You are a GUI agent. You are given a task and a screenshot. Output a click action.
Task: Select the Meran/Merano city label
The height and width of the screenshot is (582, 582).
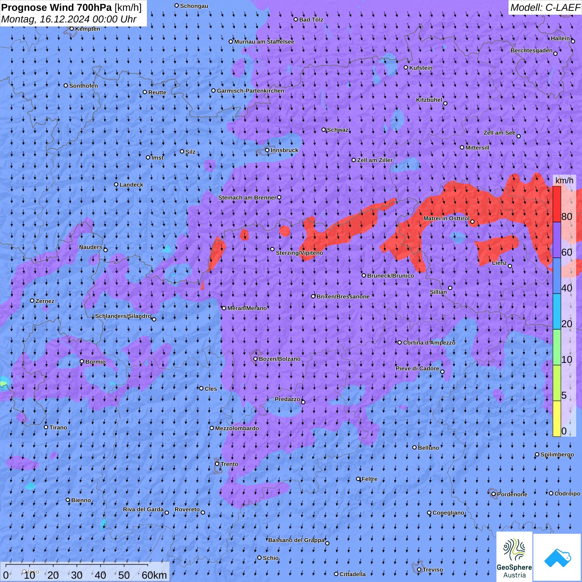pyautogui.click(x=247, y=308)
